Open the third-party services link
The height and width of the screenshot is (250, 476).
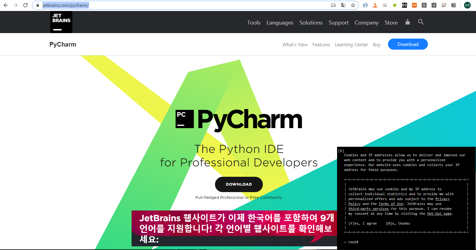click(368, 209)
